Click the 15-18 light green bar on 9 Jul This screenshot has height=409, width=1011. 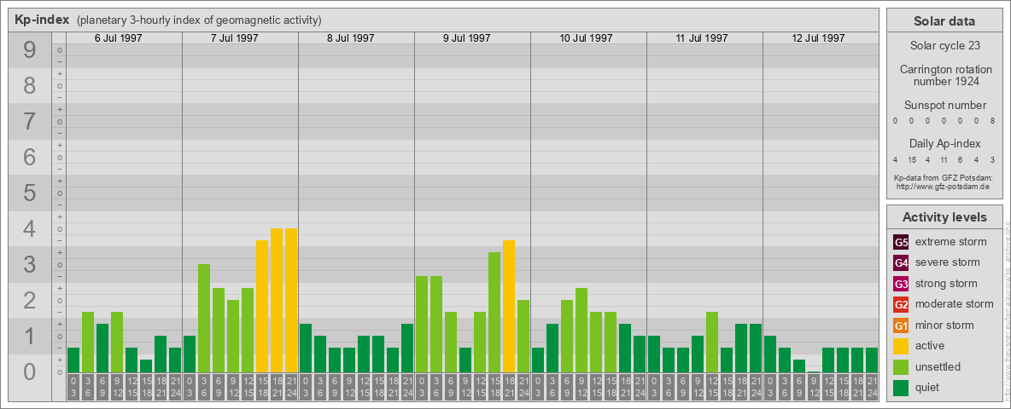[x=494, y=313]
